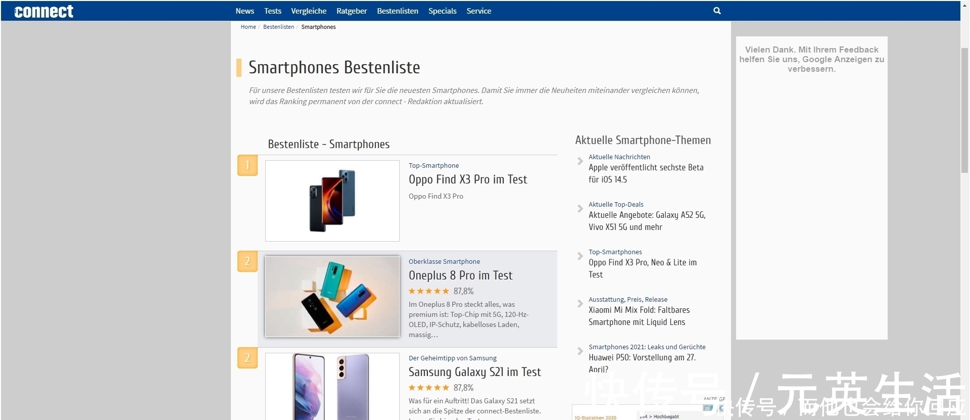Click chevron beside Apple iOS 14.5 beta news

click(580, 161)
